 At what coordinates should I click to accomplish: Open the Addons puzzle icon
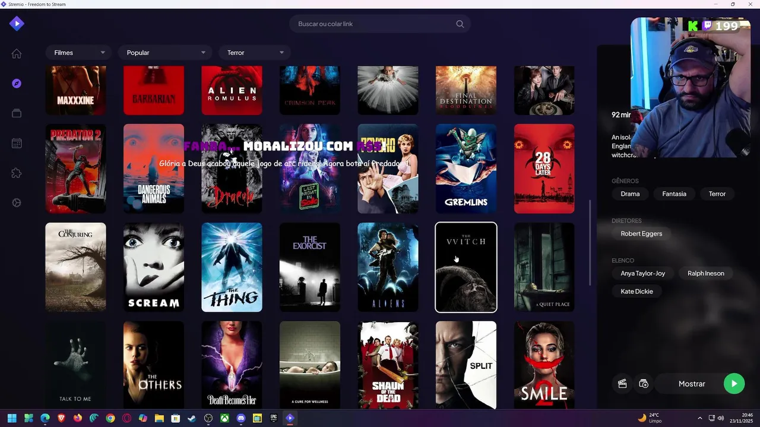17,173
